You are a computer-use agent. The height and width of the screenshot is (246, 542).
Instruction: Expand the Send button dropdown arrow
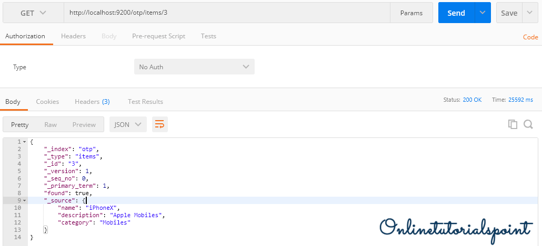[x=483, y=13]
